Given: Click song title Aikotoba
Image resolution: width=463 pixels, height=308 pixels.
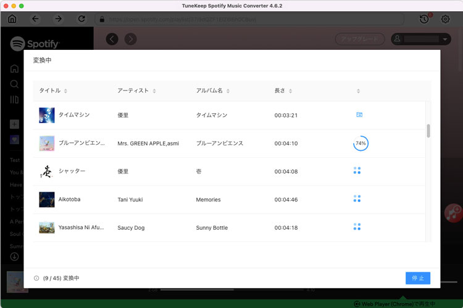Looking at the screenshot, I should pyautogui.click(x=69, y=199).
